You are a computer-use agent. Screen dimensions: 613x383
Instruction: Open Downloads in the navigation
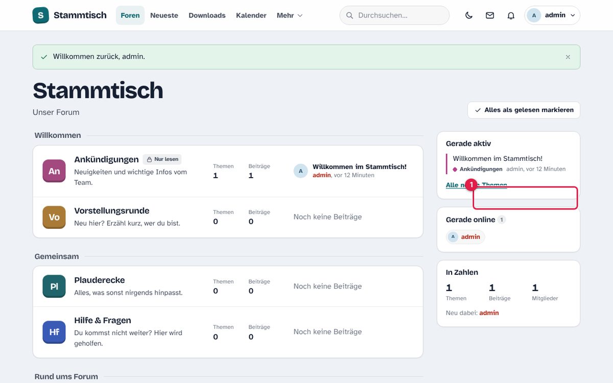[x=207, y=15]
